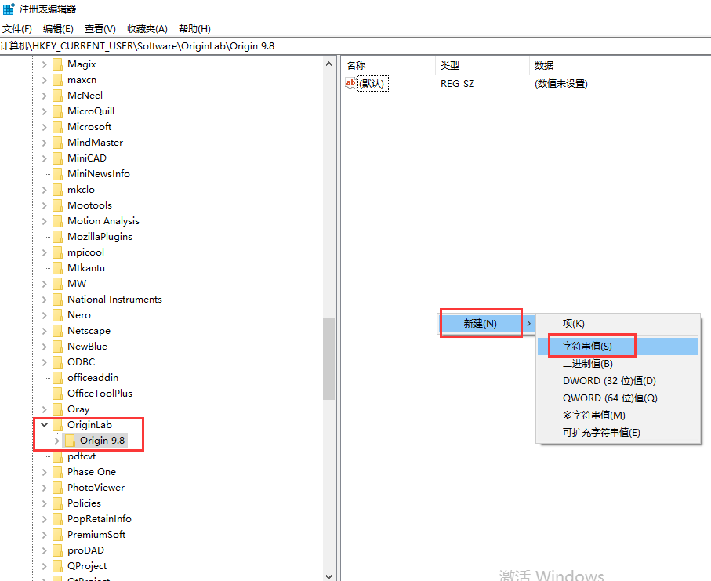The width and height of the screenshot is (711, 581).
Task: Expand the Microsoft key chevron
Action: tap(45, 126)
